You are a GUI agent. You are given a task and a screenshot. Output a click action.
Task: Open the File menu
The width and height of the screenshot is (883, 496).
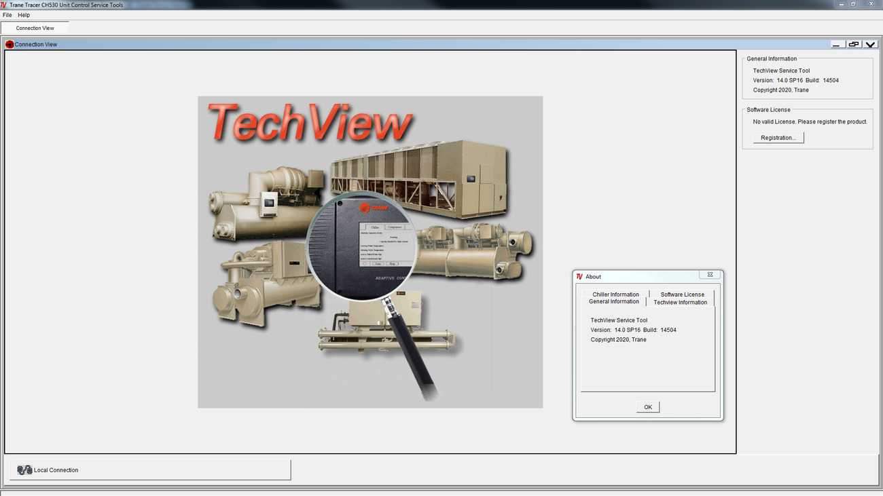(7, 15)
